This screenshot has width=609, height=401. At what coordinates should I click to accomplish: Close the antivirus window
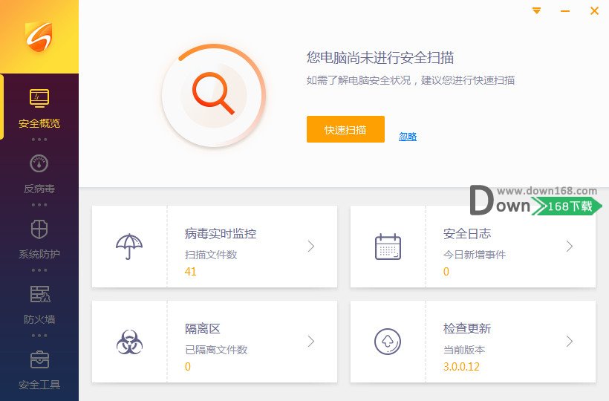click(x=594, y=10)
